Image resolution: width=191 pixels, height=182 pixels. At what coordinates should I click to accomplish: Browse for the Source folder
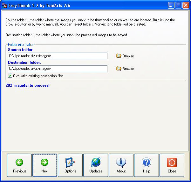click(x=125, y=56)
